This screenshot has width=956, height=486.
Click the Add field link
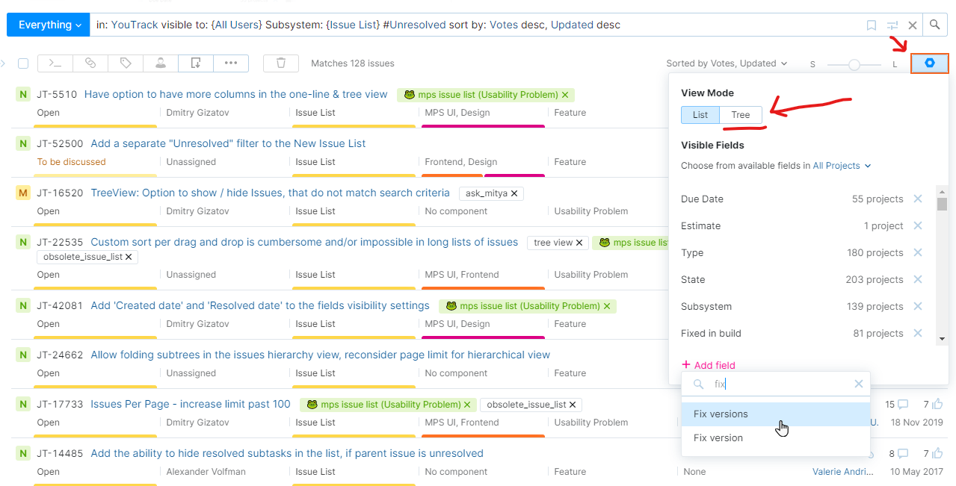point(709,365)
